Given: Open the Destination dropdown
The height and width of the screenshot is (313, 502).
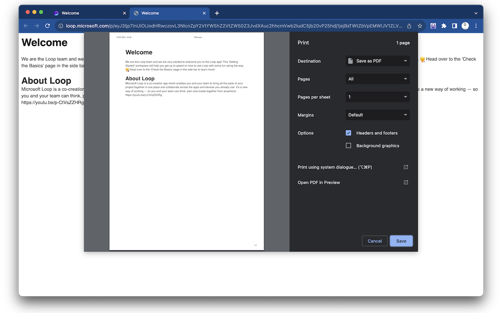Looking at the screenshot, I should tap(378, 61).
